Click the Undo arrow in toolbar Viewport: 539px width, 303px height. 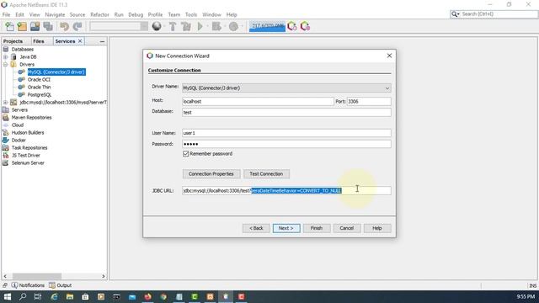pos(64,26)
